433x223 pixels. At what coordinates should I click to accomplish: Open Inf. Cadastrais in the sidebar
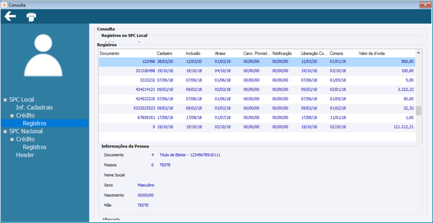coord(34,108)
